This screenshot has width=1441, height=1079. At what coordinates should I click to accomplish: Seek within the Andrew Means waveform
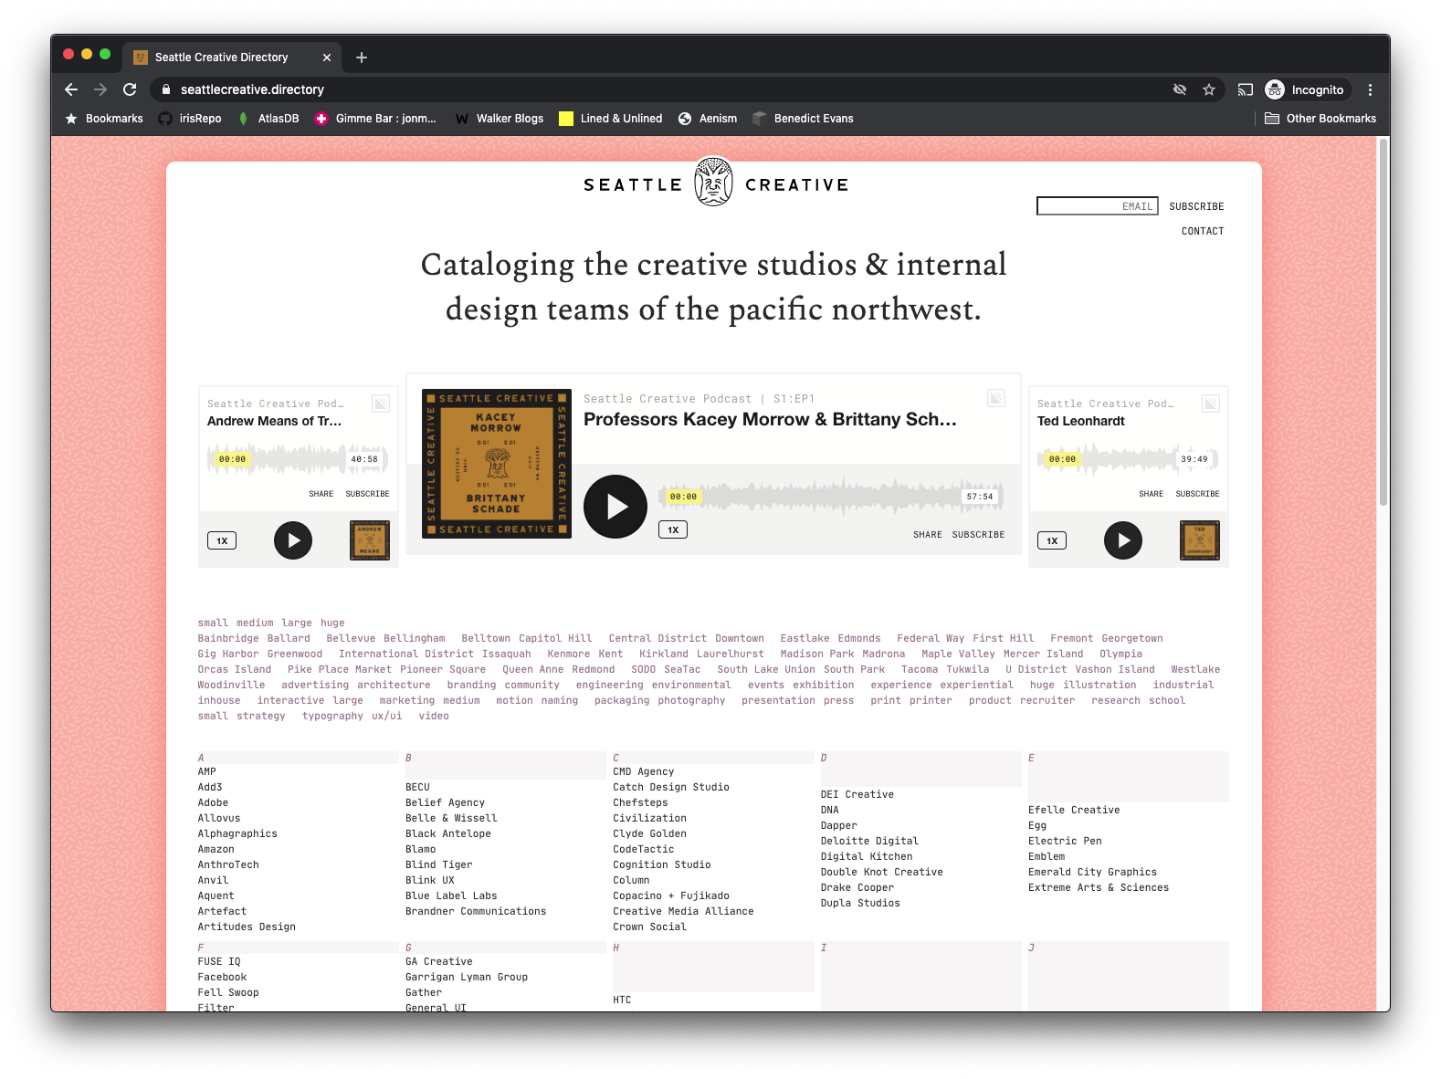pos(299,459)
